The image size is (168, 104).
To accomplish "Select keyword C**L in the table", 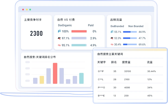I will (101, 79).
